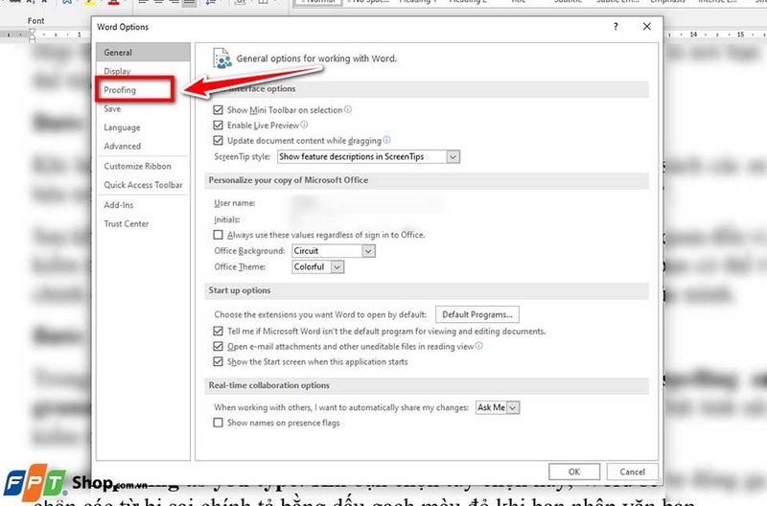767x506 pixels.
Task: Select Quick Access Toolbar in the sidebar
Action: coord(143,185)
